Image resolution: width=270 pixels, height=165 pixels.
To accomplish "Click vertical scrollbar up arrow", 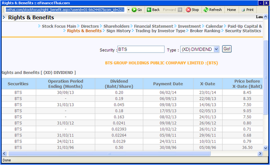I will tap(265, 17).
